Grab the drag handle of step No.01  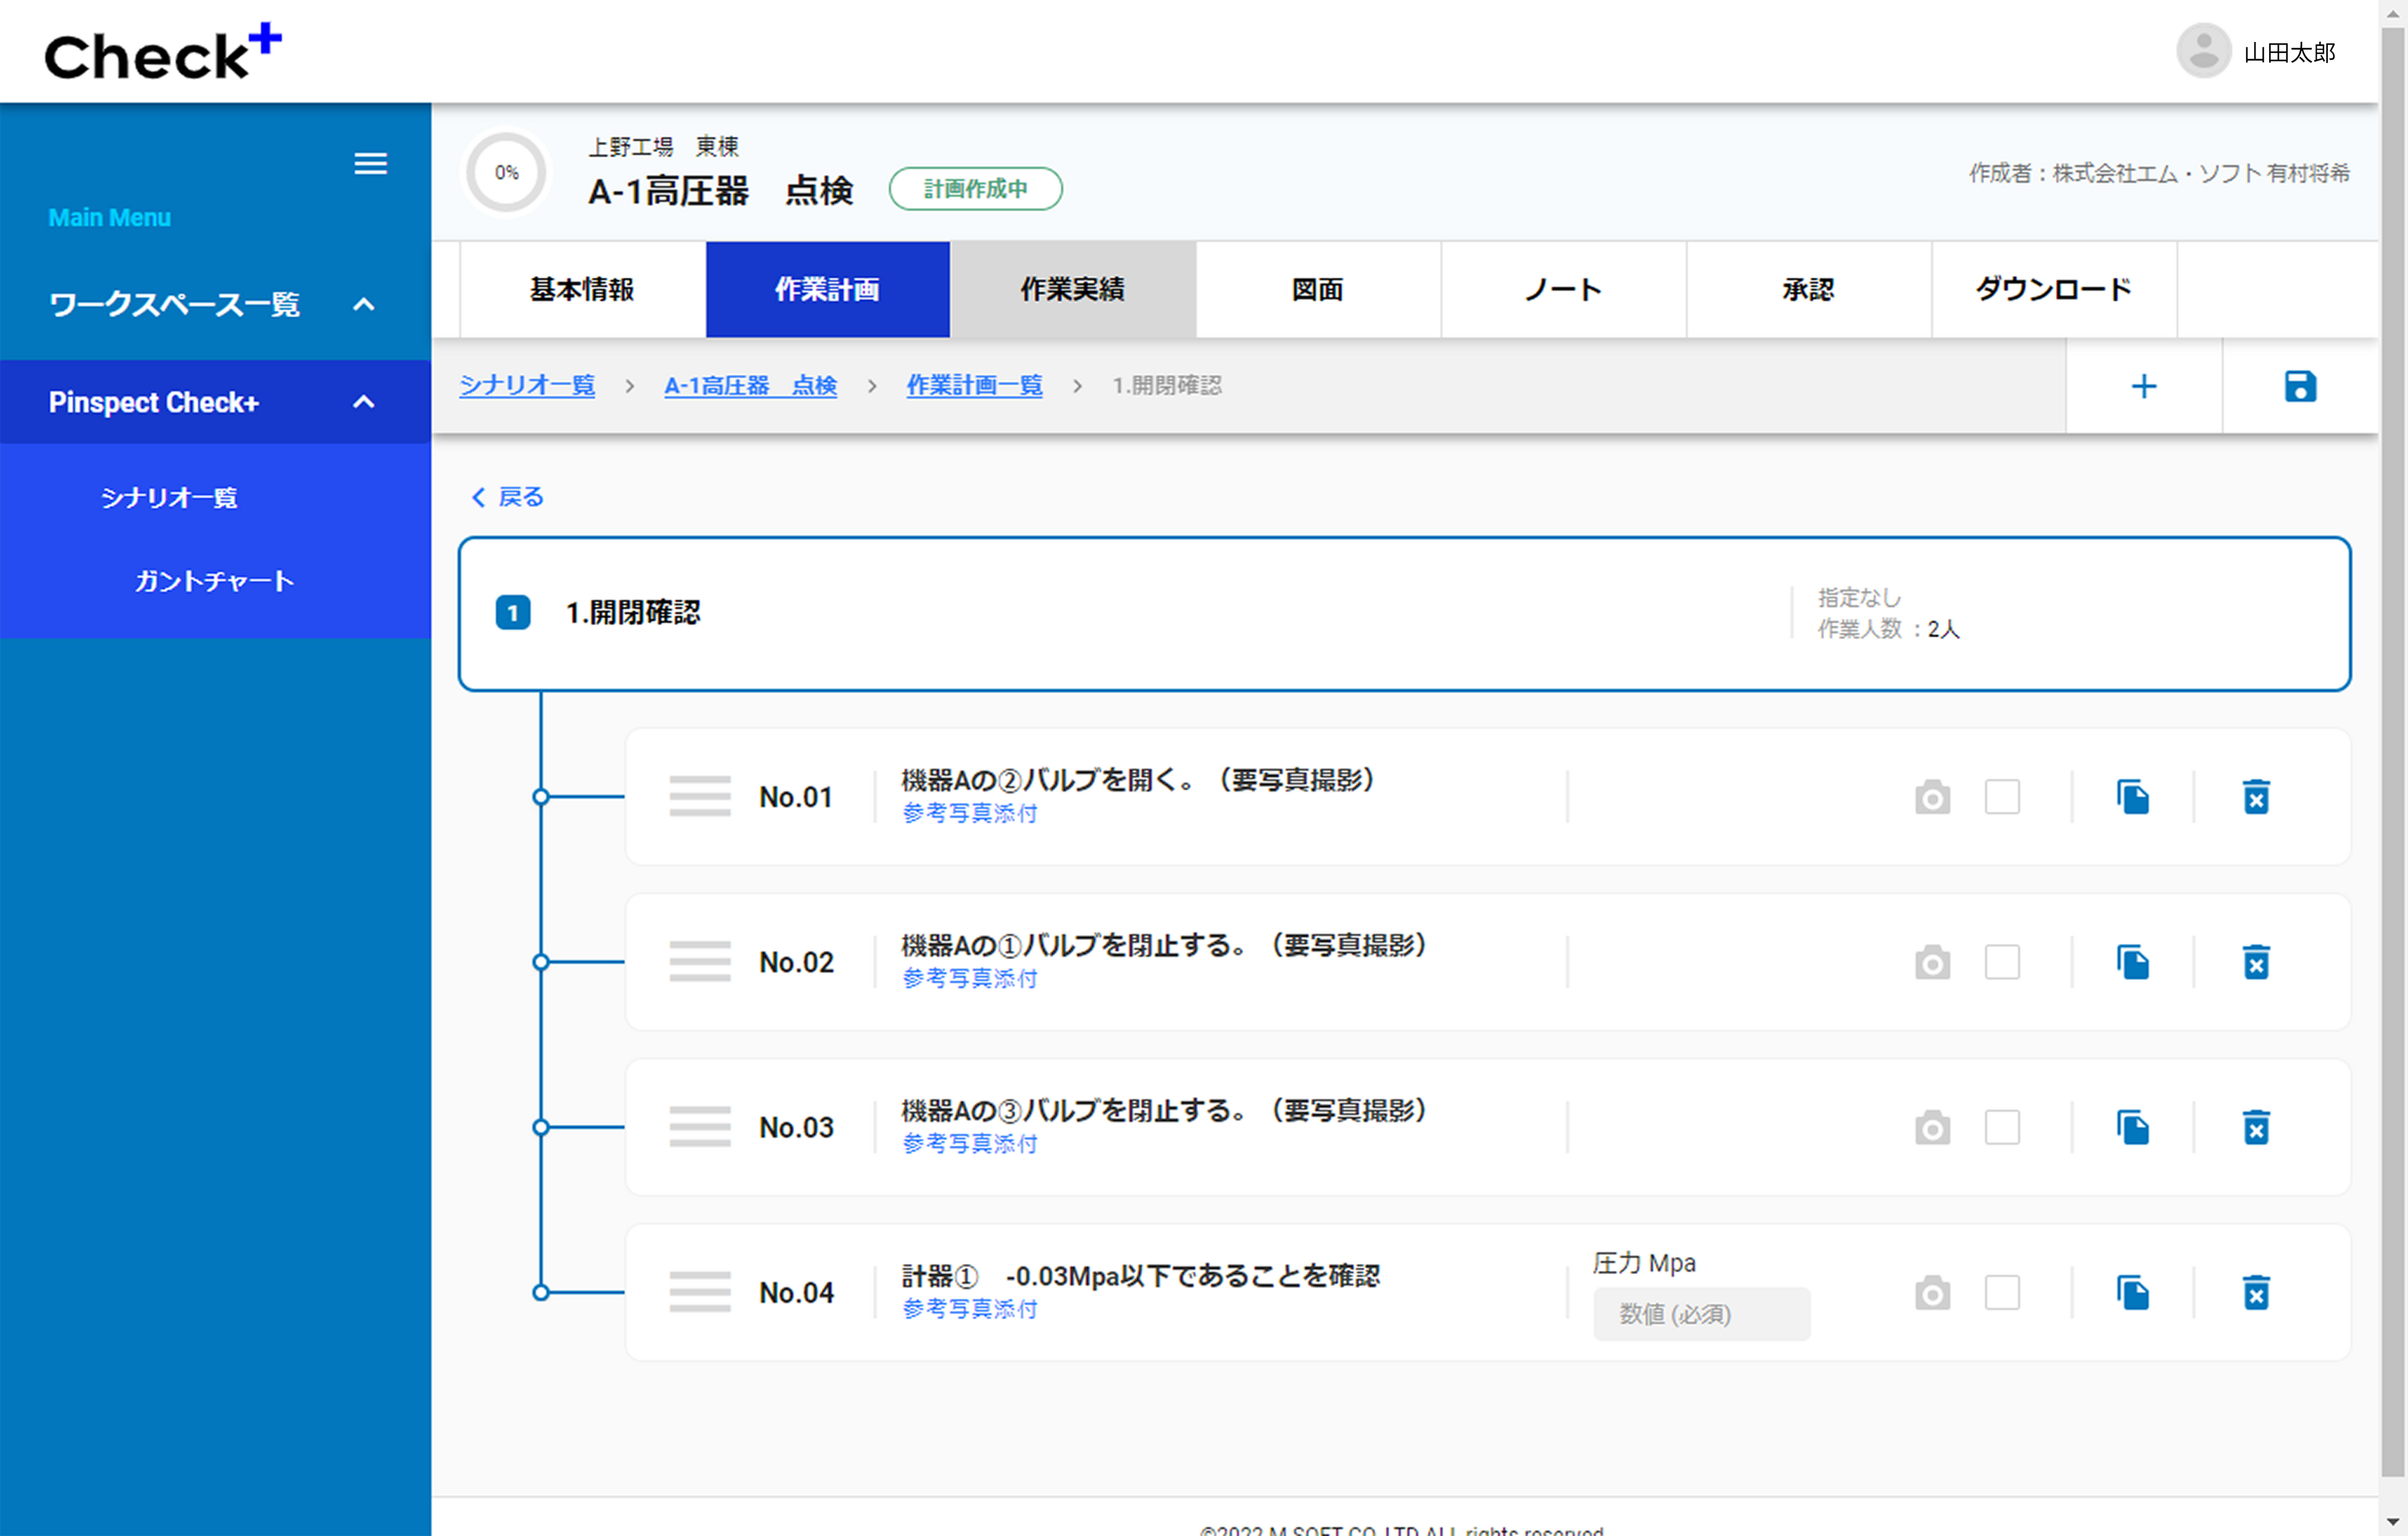pyautogui.click(x=699, y=797)
